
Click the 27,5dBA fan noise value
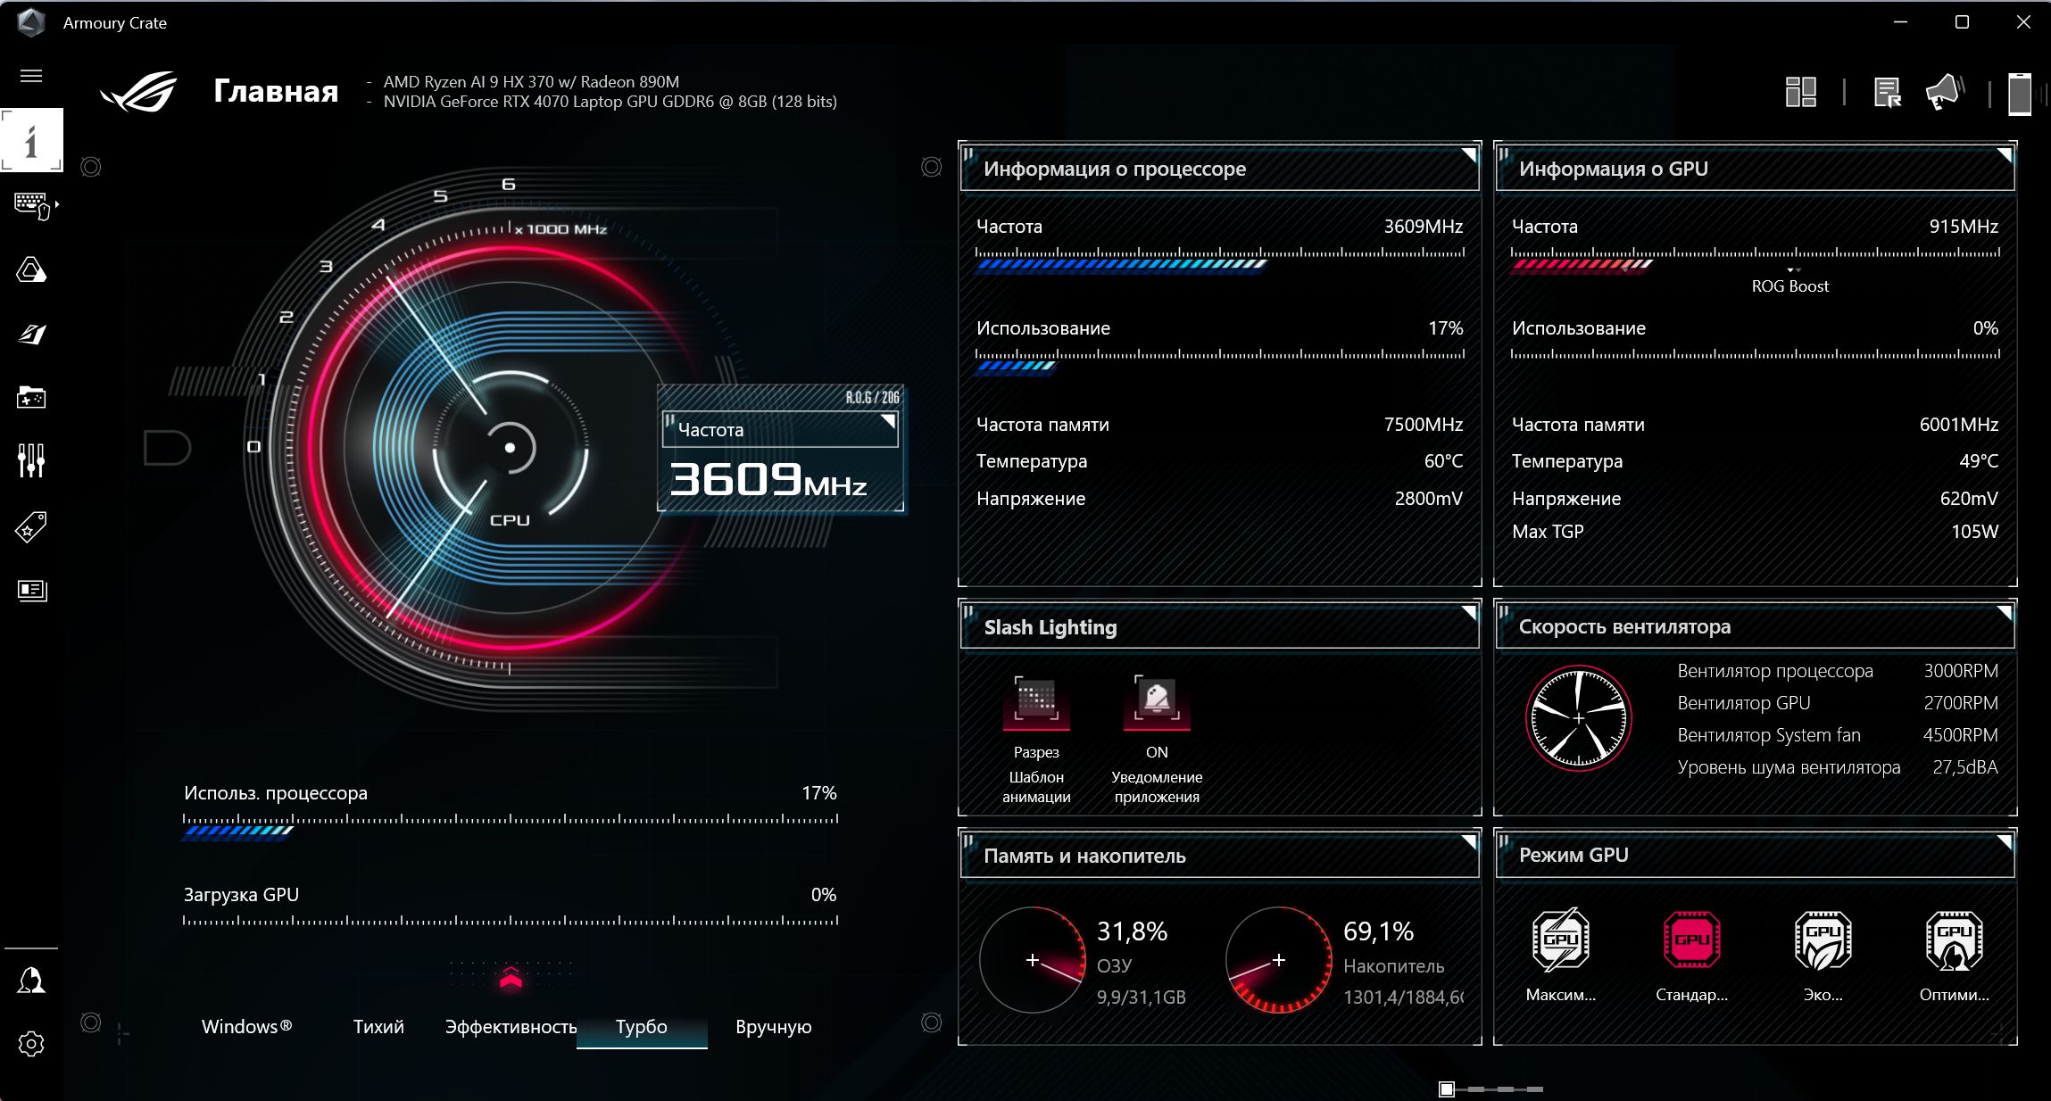point(1965,767)
